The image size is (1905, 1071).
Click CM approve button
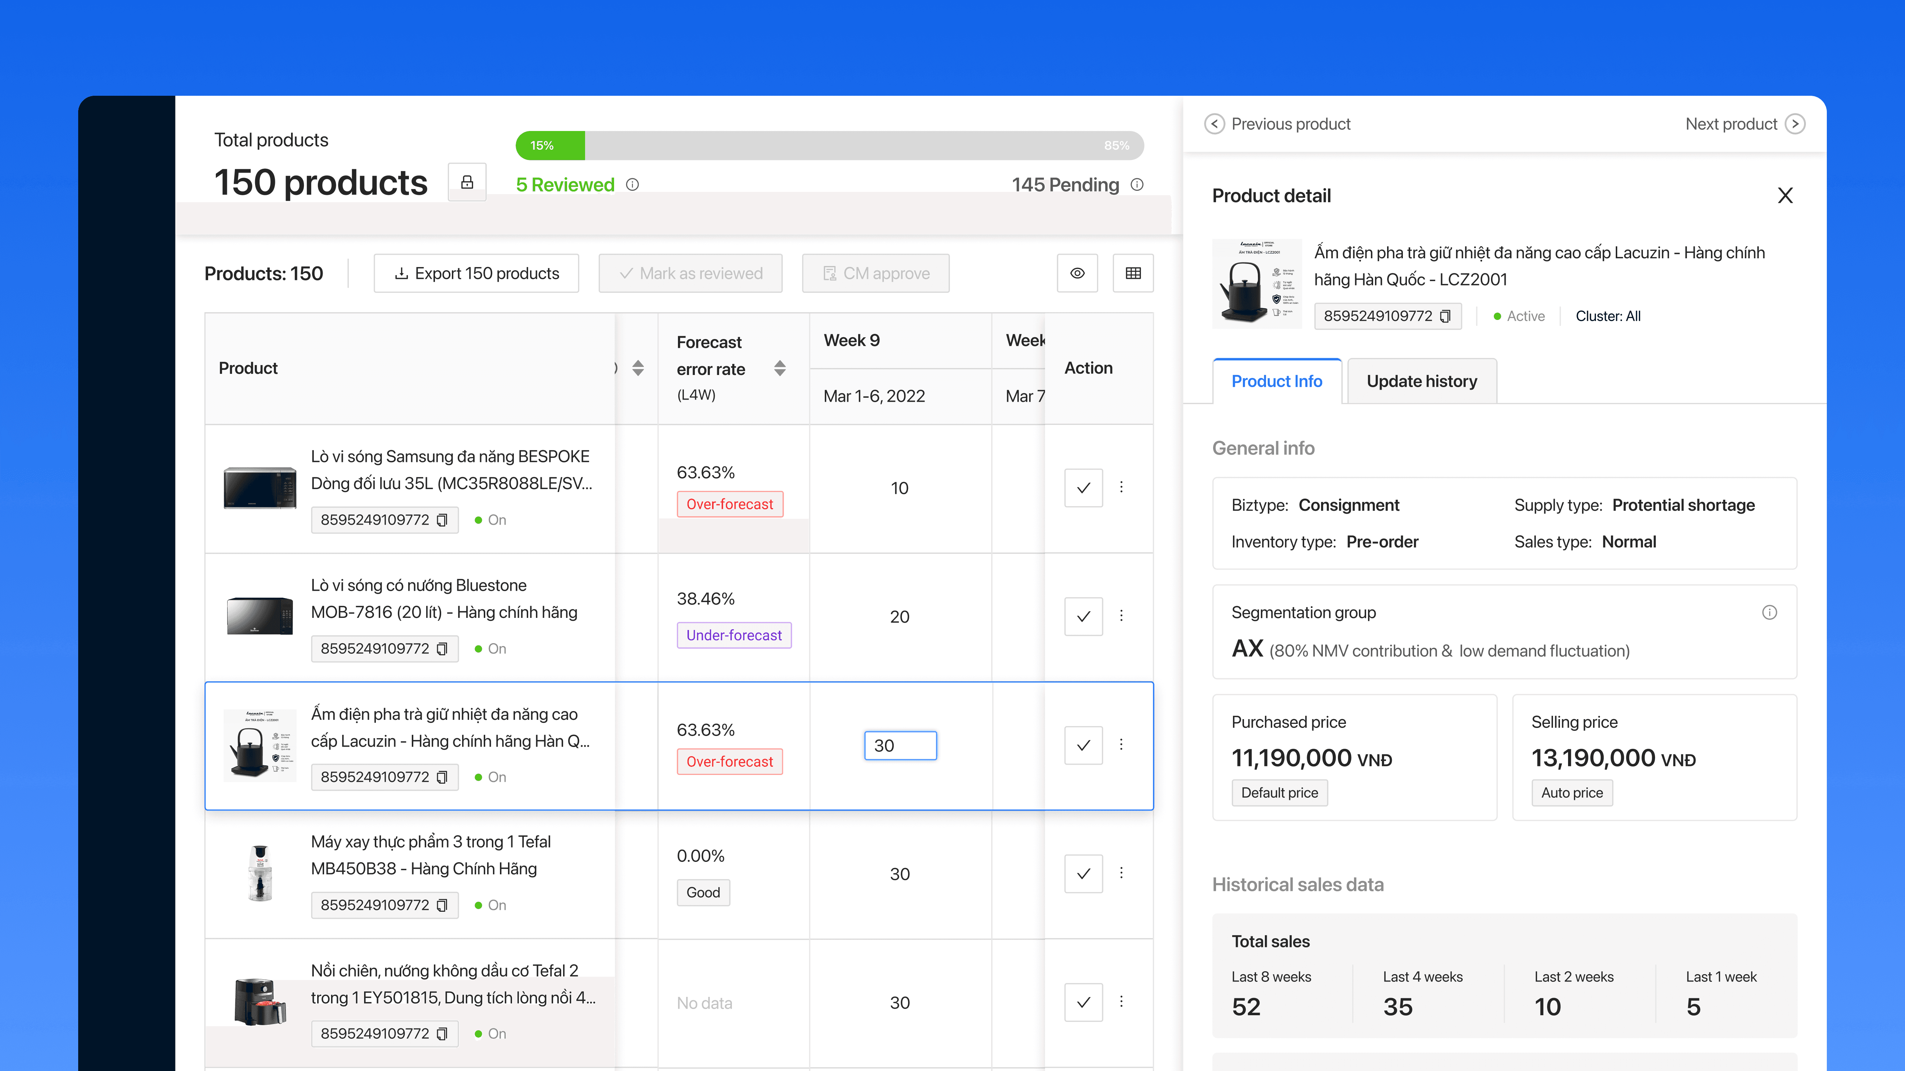[875, 273]
